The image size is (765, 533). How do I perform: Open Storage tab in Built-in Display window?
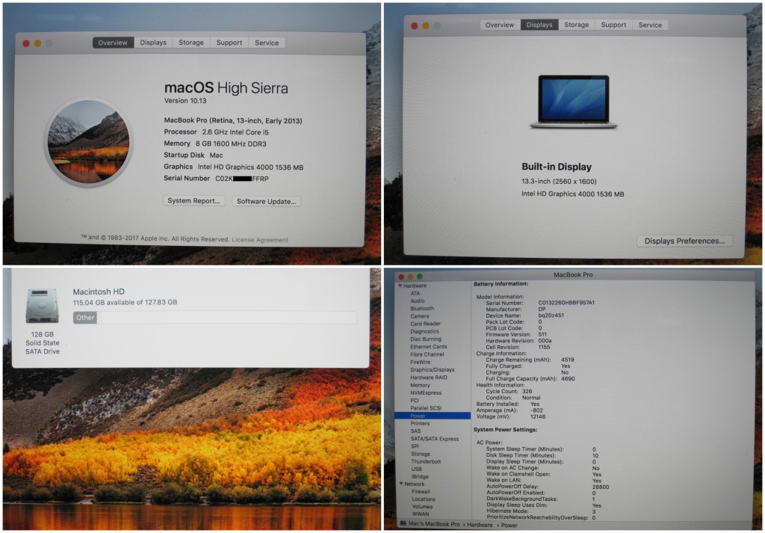pyautogui.click(x=576, y=25)
